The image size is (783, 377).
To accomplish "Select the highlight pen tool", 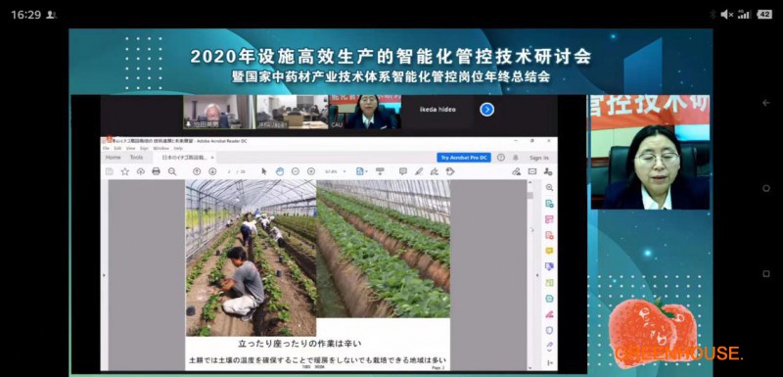I will (x=419, y=171).
